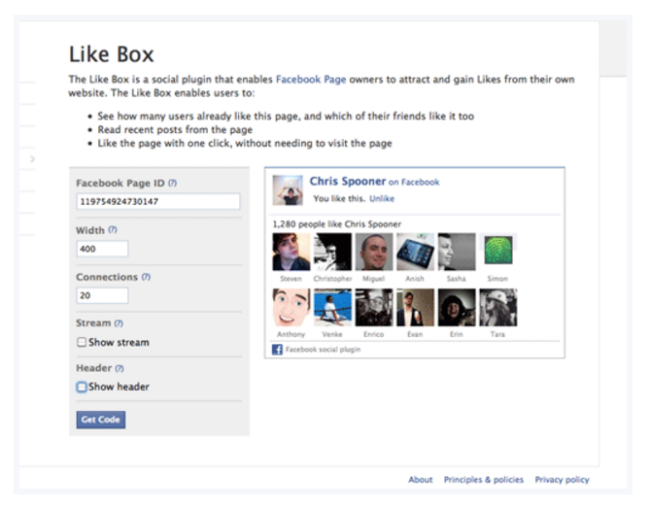
Task: Open the Privacy policy footer link
Action: (563, 480)
